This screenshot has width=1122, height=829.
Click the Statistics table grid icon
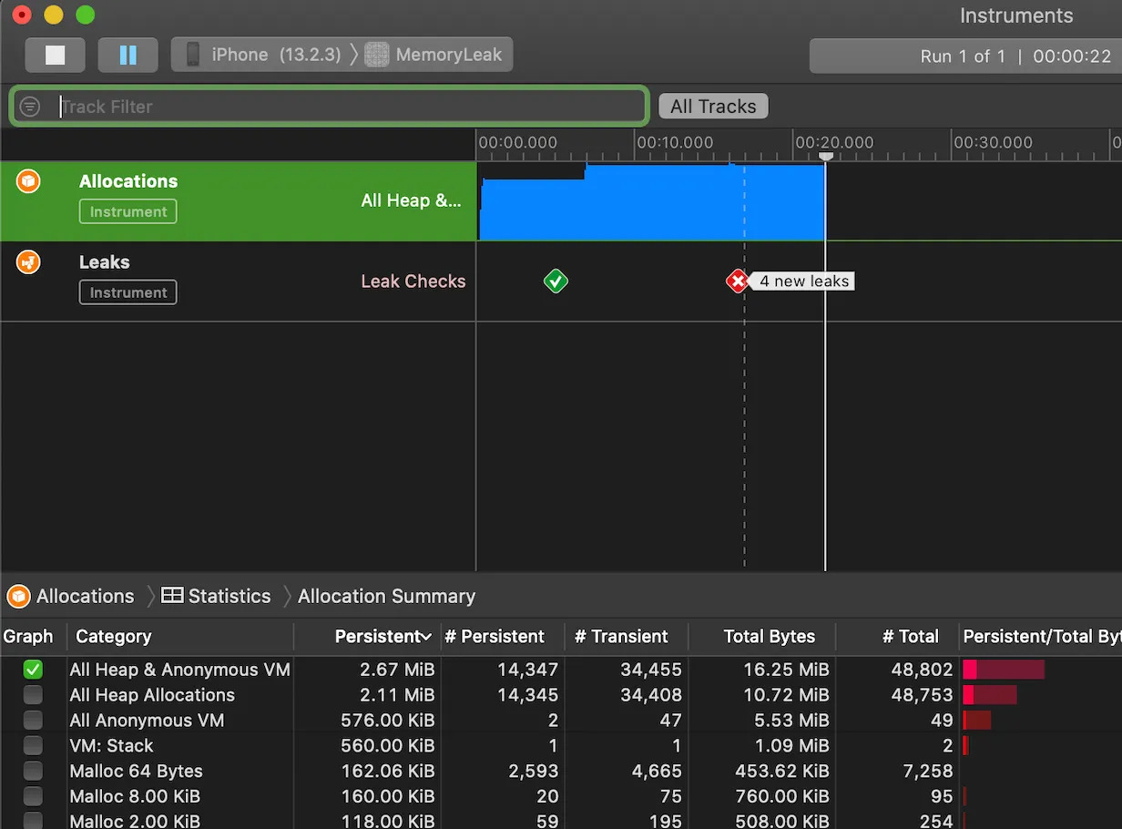[x=172, y=595]
